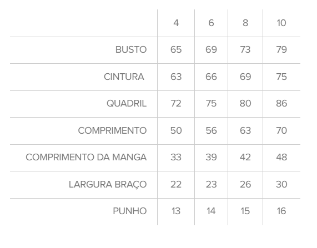
Task: Select the LARGURA BRAÇO row label
Action: pyautogui.click(x=108, y=184)
